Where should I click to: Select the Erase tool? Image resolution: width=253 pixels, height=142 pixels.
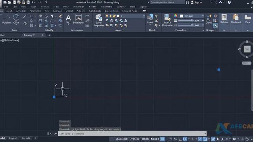pos(60,16)
